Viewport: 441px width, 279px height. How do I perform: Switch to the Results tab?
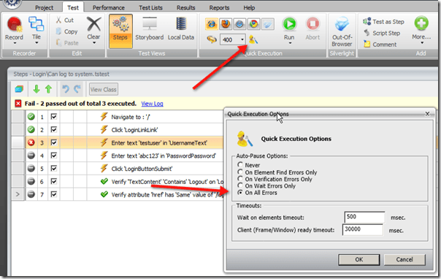click(x=186, y=7)
